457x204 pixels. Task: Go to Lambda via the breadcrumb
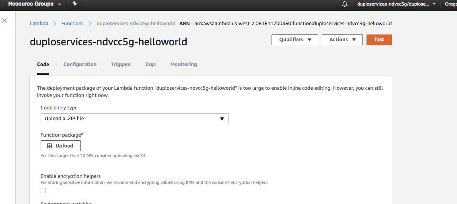(39, 23)
